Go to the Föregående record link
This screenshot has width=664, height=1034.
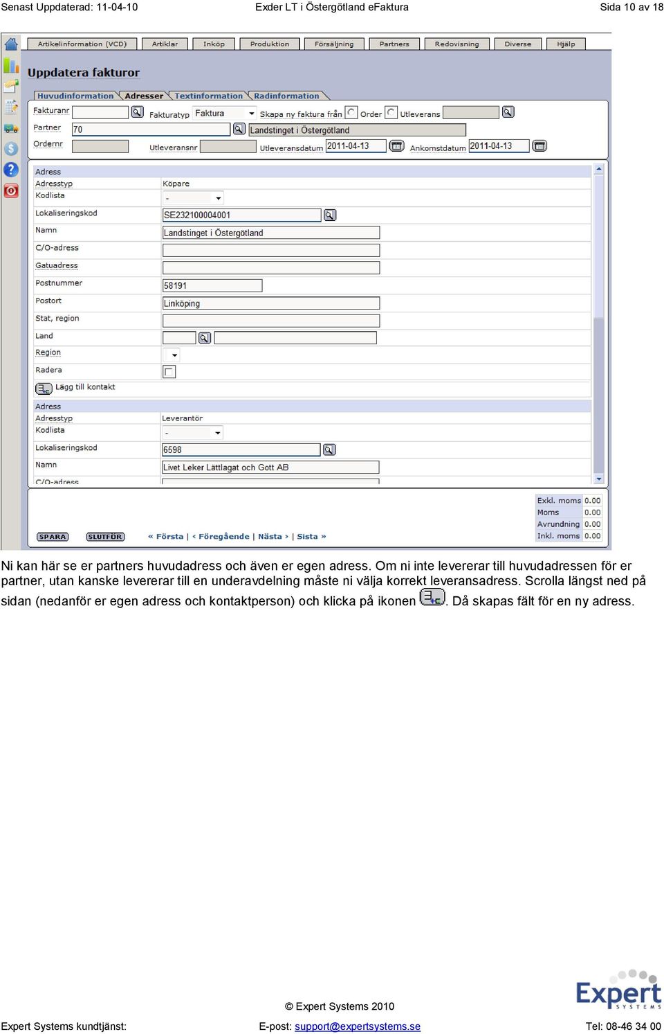coord(221,536)
